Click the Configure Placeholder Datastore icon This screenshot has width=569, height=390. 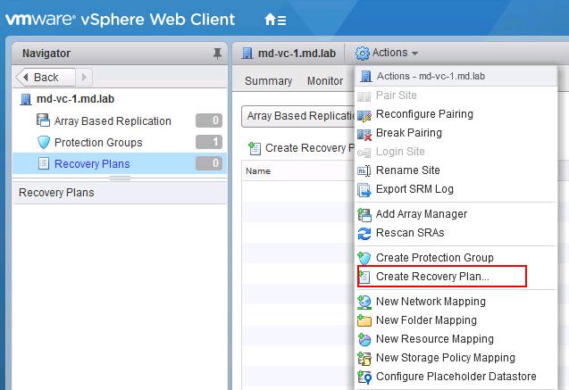coord(364,378)
